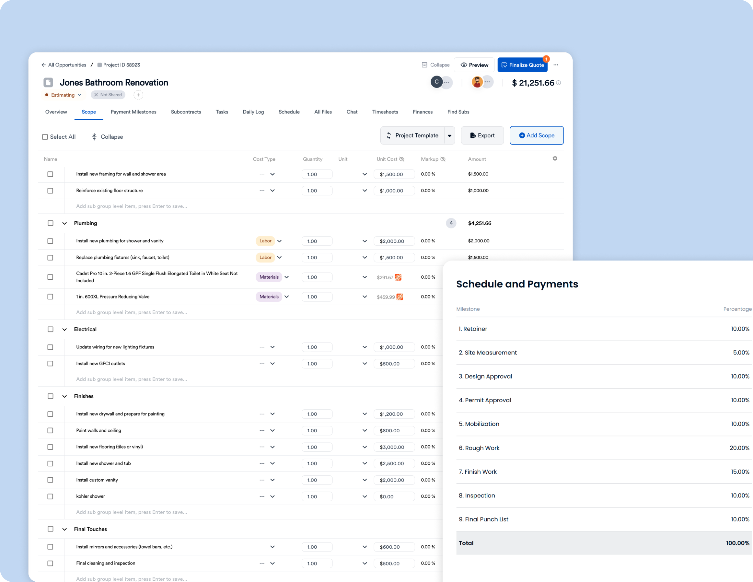
Task: Click the add tag plus circle icon
Action: tap(138, 95)
